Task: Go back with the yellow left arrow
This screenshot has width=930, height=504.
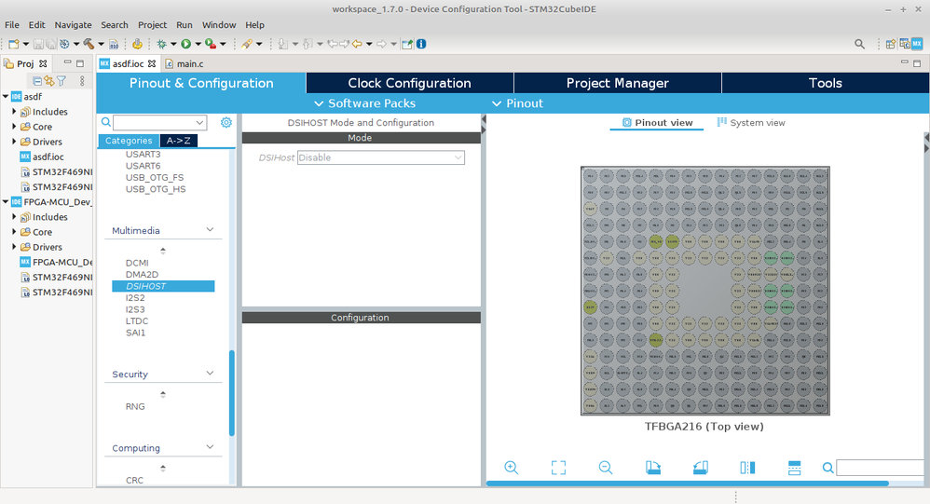Action: [x=357, y=44]
